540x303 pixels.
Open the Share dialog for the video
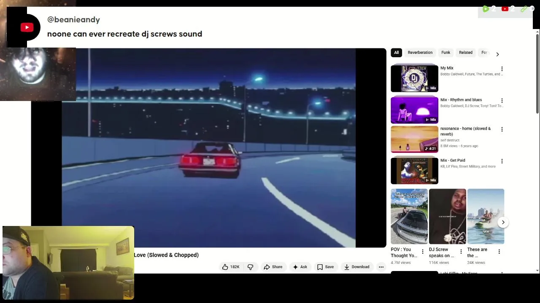click(x=273, y=267)
